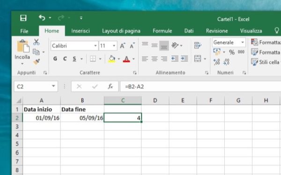Increase decimal places icon
Image resolution: width=281 pixels, height=175 pixels.
[x=217, y=62]
